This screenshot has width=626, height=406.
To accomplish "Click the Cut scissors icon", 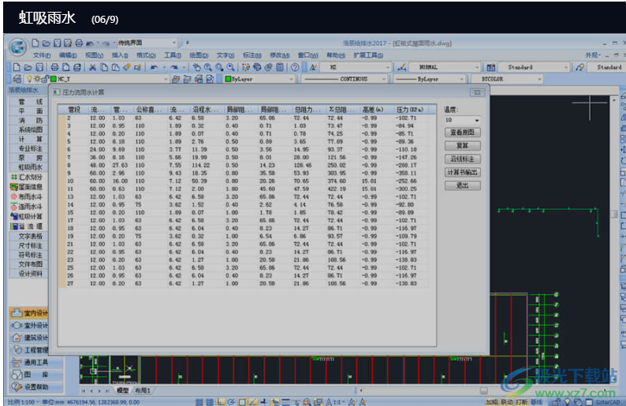I will coord(92,67).
